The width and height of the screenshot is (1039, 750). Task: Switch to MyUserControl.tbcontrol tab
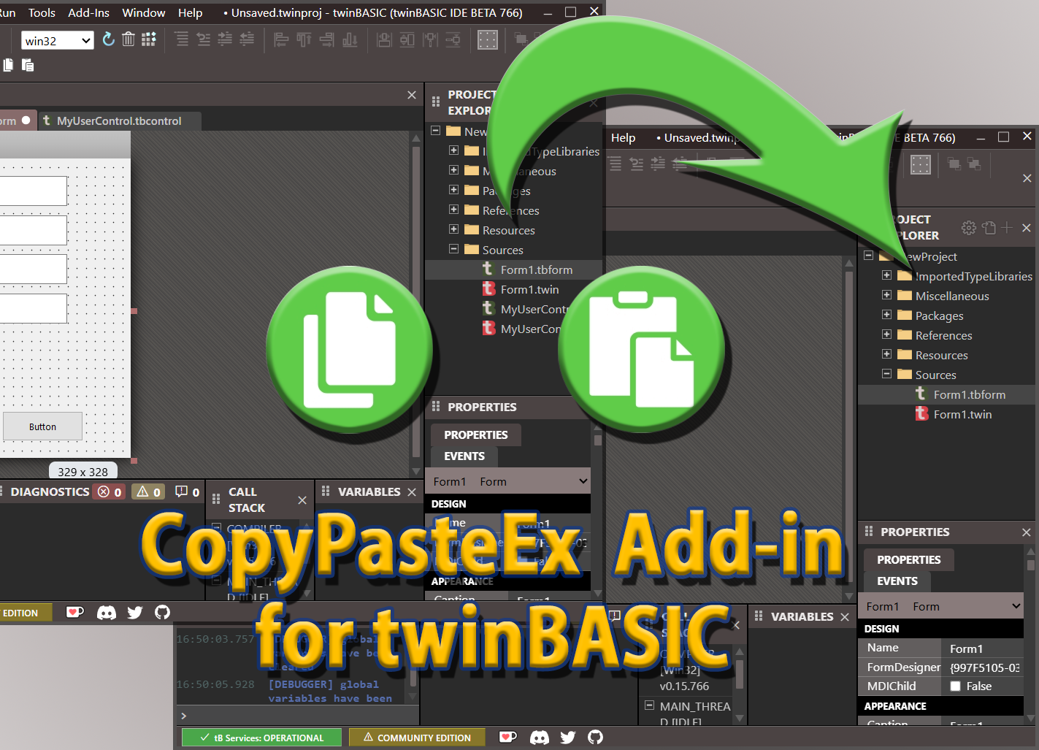pyautogui.click(x=118, y=120)
